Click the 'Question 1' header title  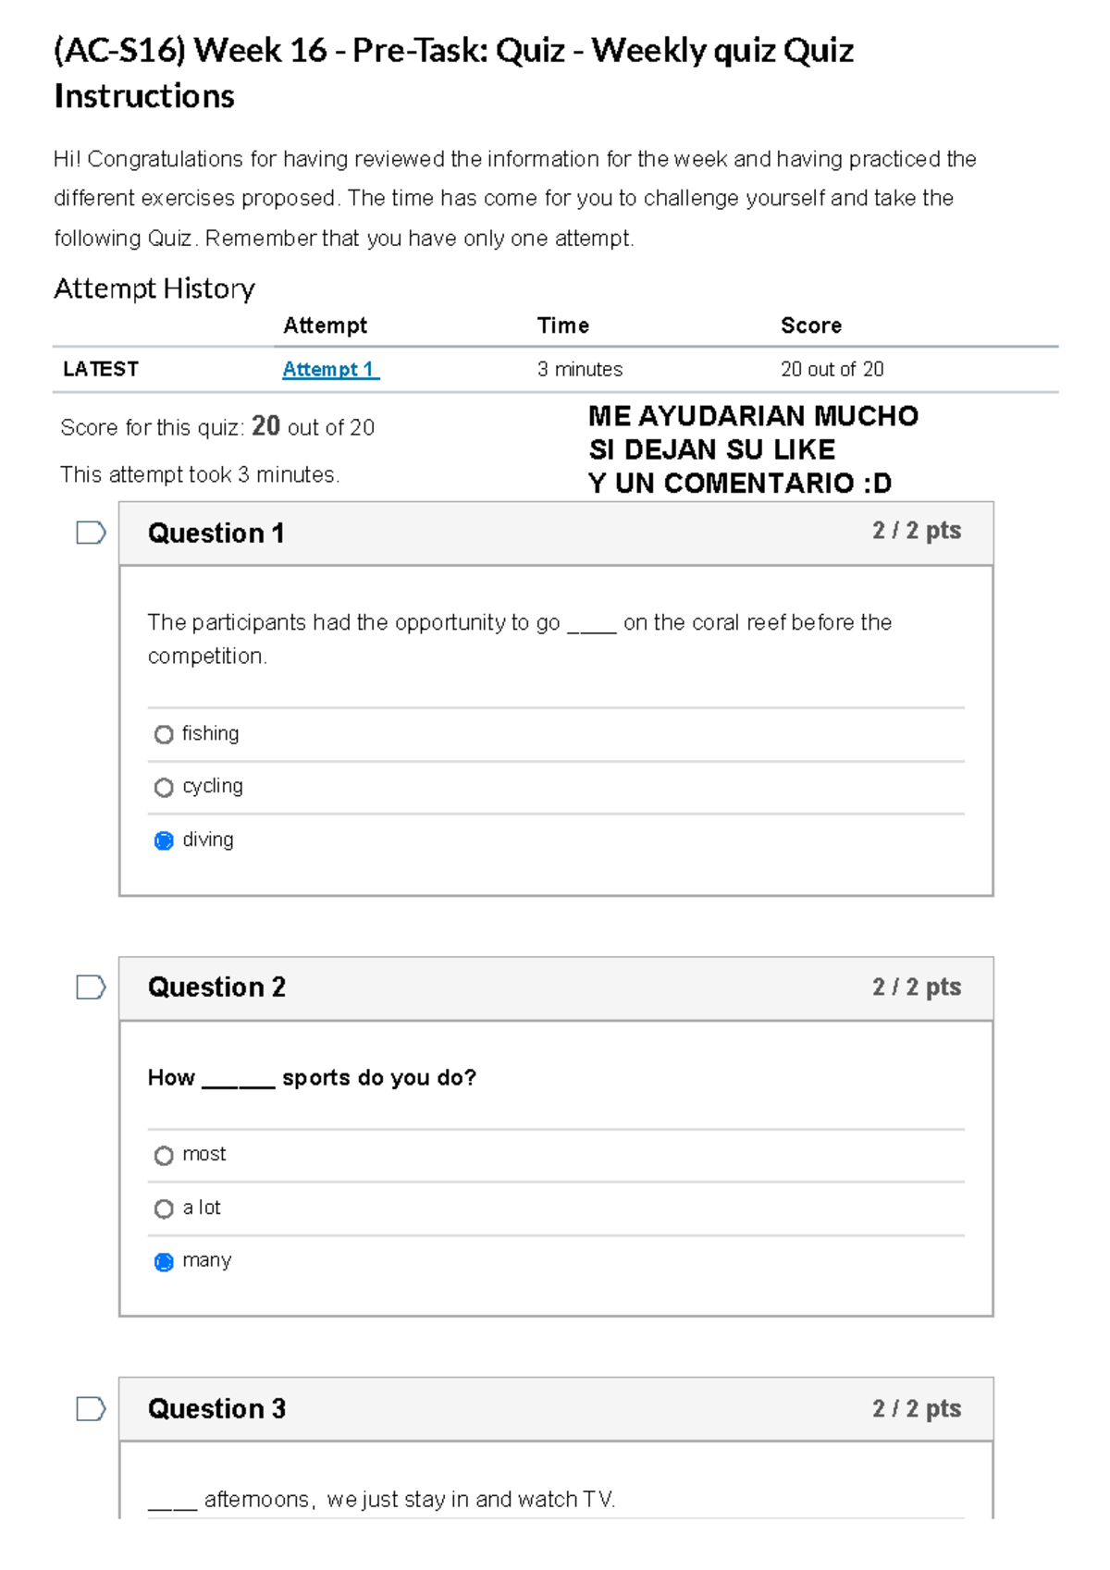pos(216,534)
